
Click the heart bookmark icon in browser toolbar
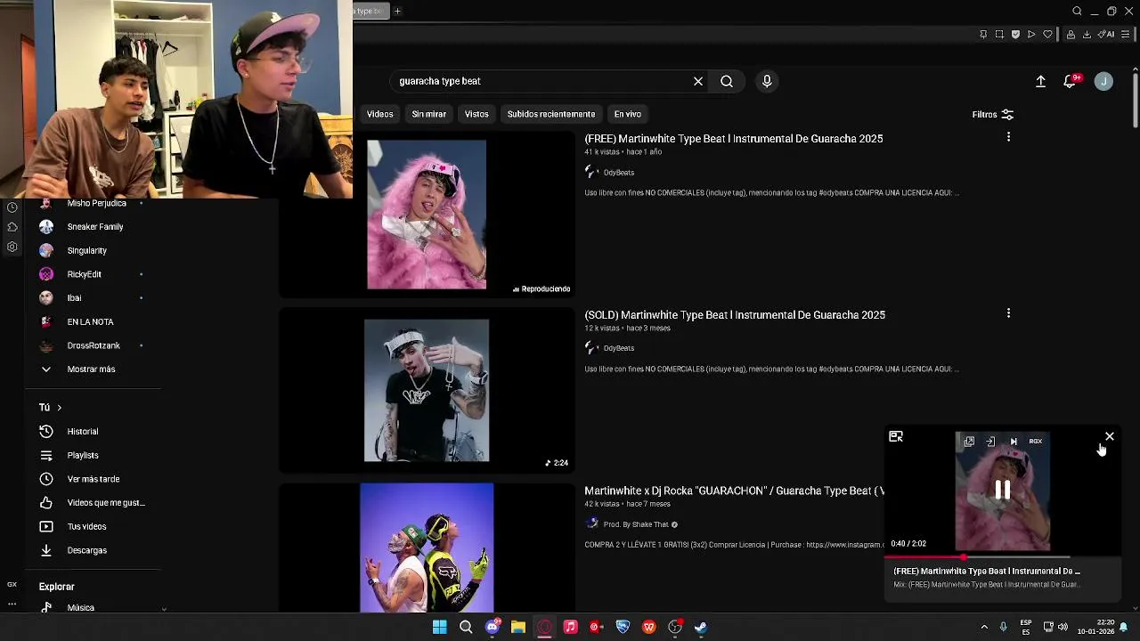[1047, 35]
